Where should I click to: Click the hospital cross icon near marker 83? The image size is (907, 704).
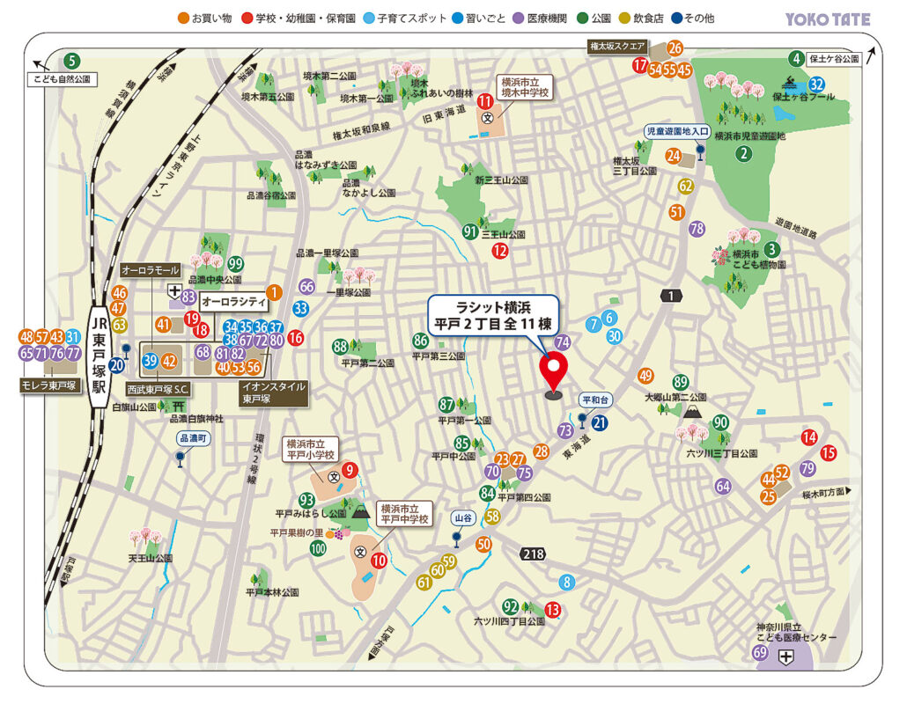175,290
